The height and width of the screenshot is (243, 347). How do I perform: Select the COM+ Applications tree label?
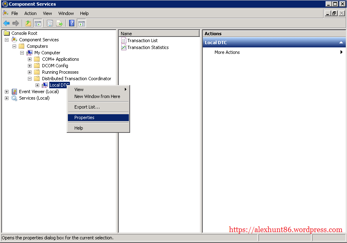[61, 59]
